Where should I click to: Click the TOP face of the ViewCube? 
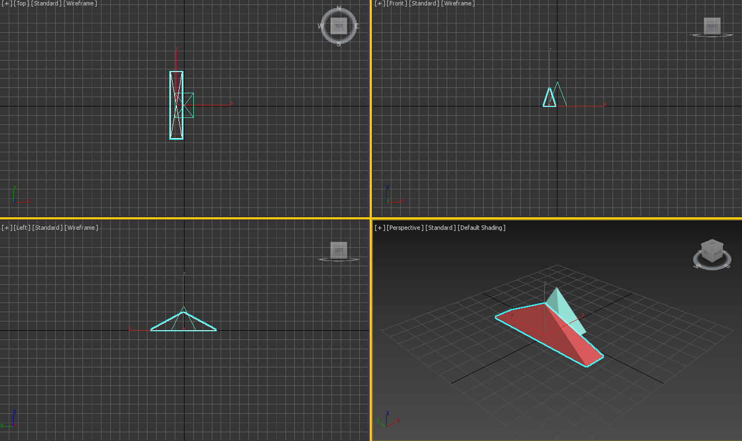click(x=339, y=26)
